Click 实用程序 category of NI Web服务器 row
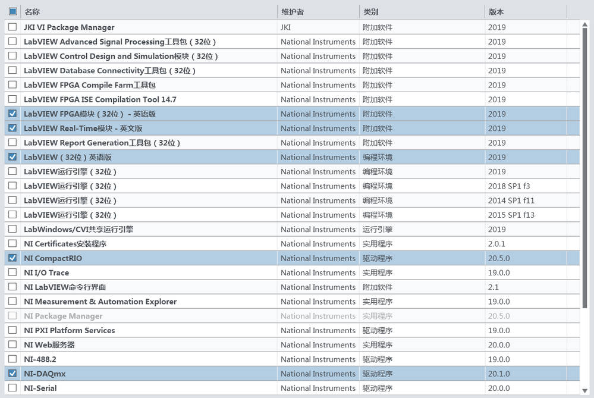Viewport: 594px width, 398px height. (x=378, y=344)
